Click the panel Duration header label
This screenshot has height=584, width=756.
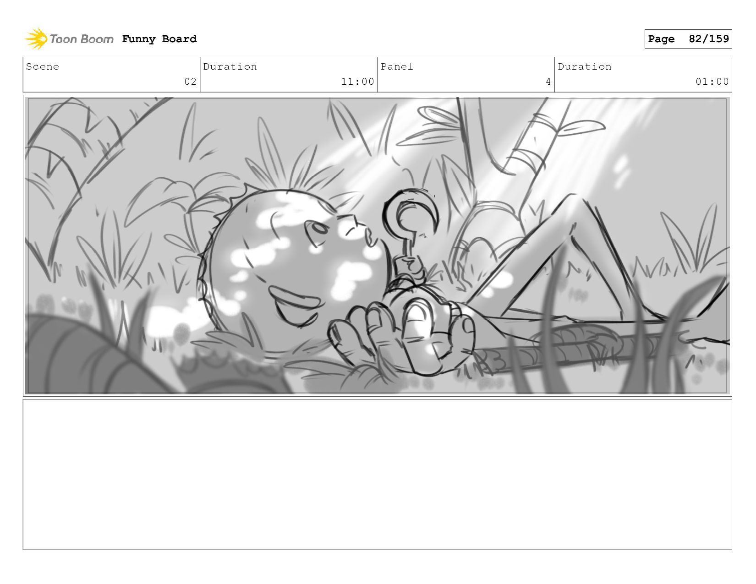[x=585, y=67]
